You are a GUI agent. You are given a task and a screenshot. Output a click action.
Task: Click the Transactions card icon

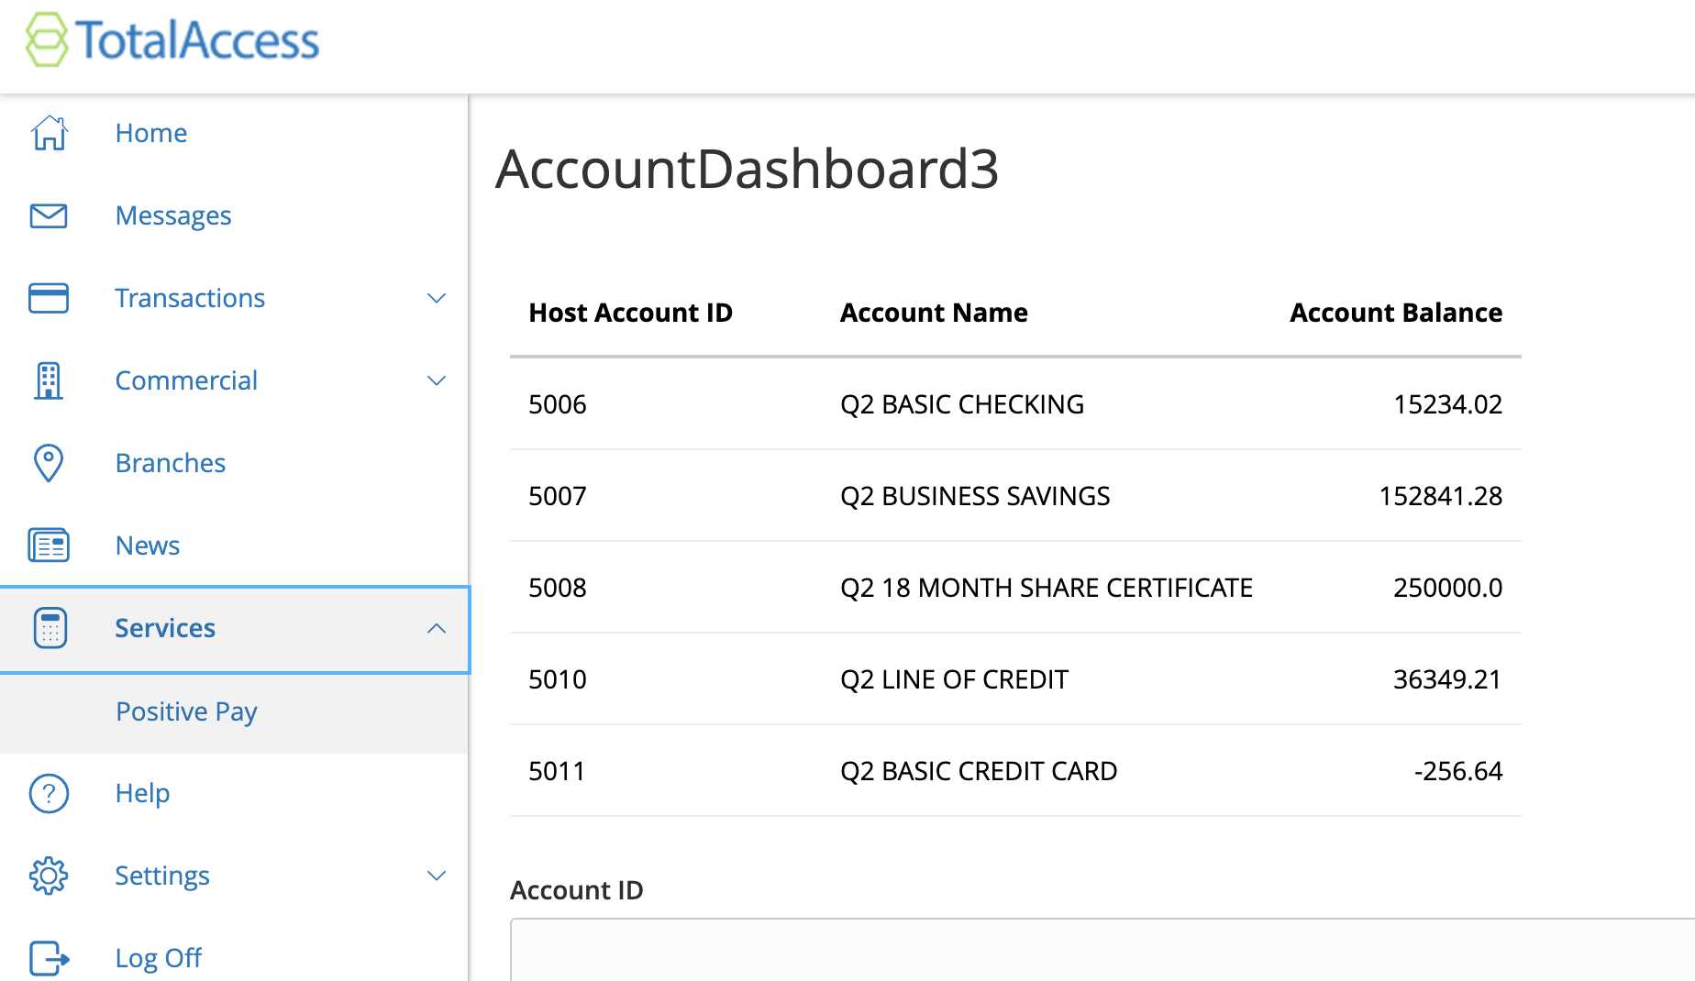(x=49, y=298)
